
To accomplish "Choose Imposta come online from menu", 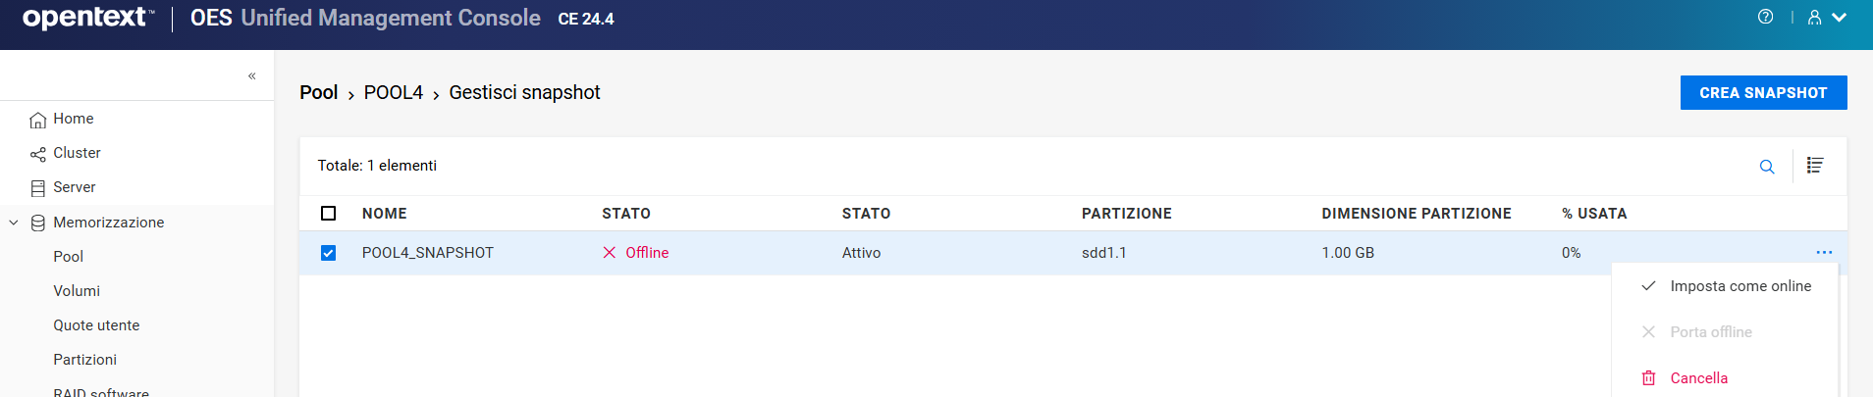I will pyautogui.click(x=1739, y=286).
